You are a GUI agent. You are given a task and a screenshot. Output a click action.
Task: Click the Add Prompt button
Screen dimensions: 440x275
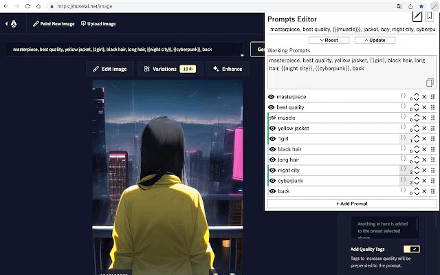click(352, 203)
